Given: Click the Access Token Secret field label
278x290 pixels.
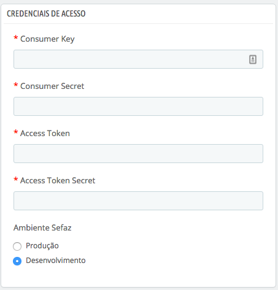Looking at the screenshot, I should point(58,180).
